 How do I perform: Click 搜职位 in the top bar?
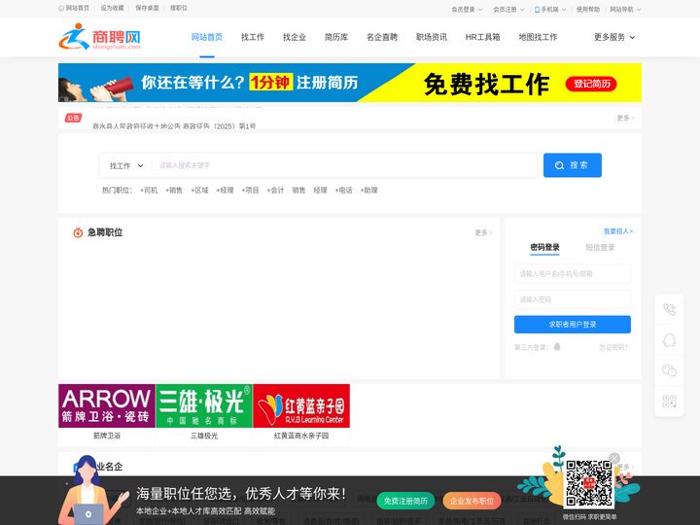click(x=179, y=8)
